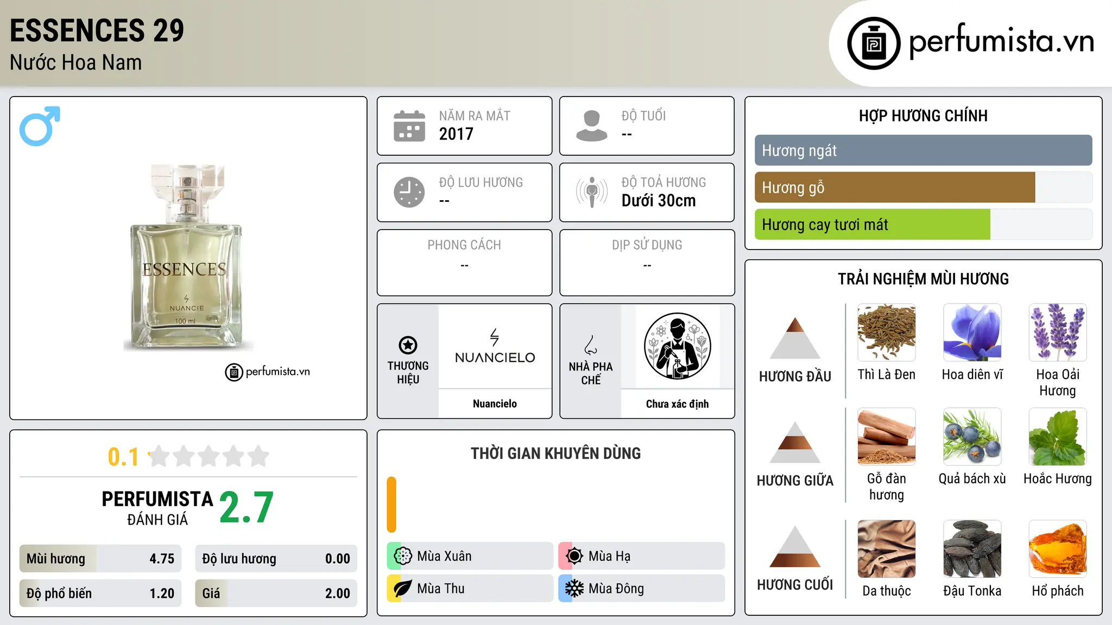Select the Mùa Hạ season label
The image size is (1112, 625).
pos(610,556)
